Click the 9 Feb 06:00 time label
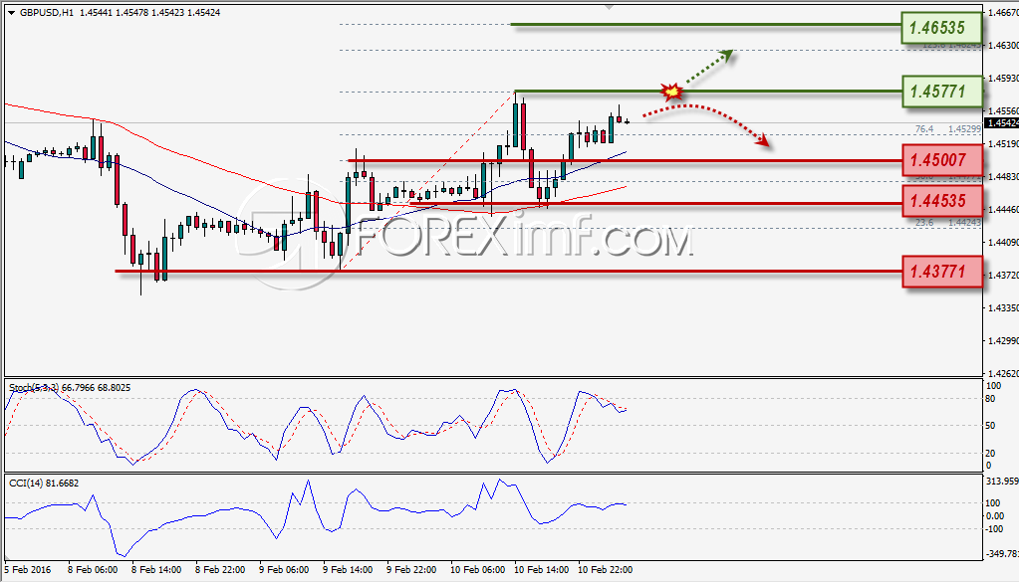This screenshot has width=1019, height=583. tap(283, 569)
